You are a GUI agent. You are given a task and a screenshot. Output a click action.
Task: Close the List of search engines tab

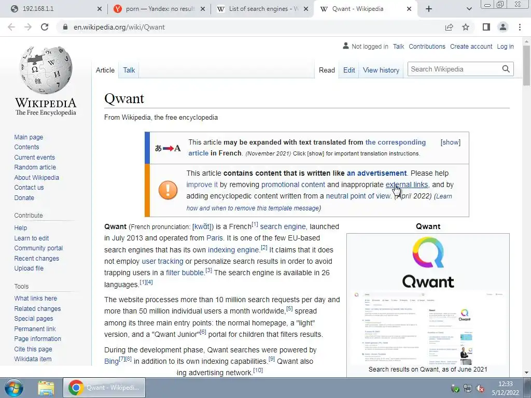pos(306,9)
